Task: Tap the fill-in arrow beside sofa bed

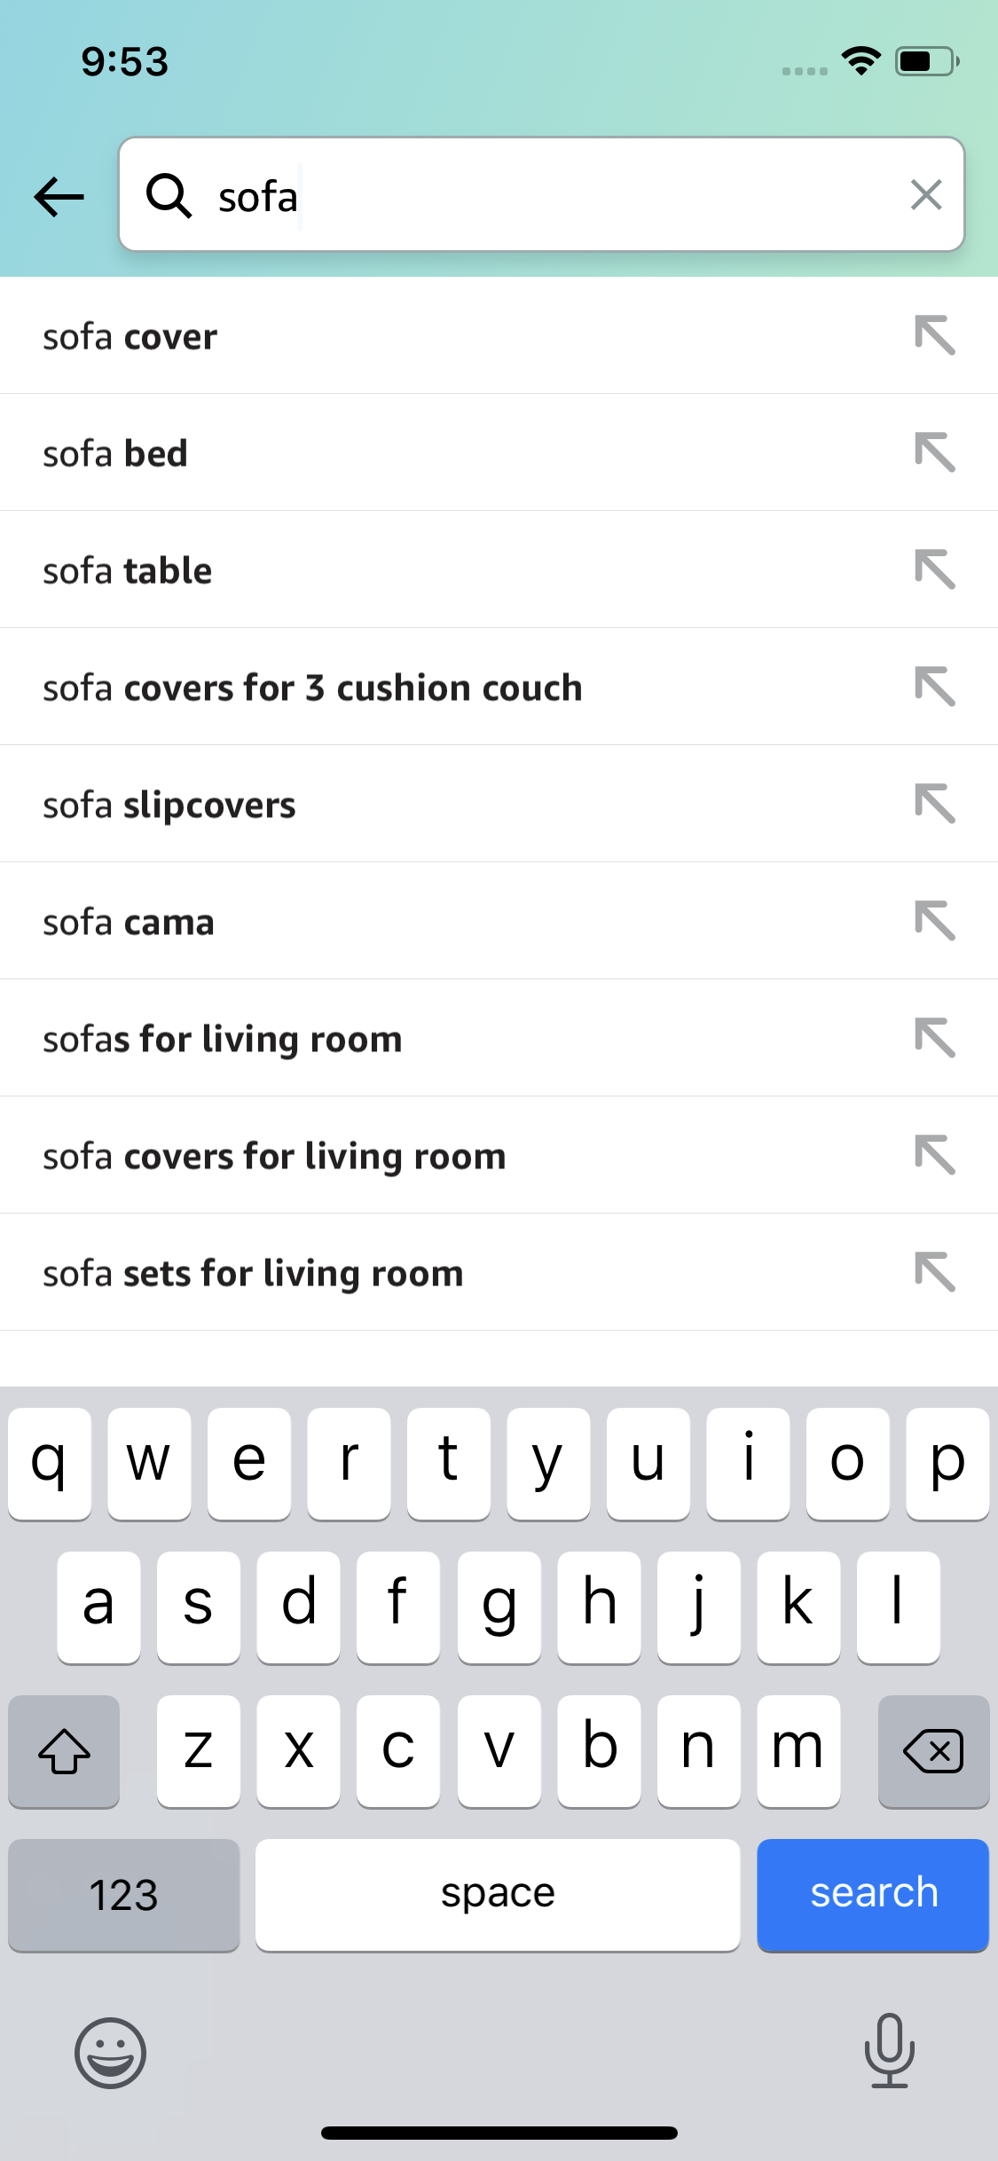Action: pos(936,452)
